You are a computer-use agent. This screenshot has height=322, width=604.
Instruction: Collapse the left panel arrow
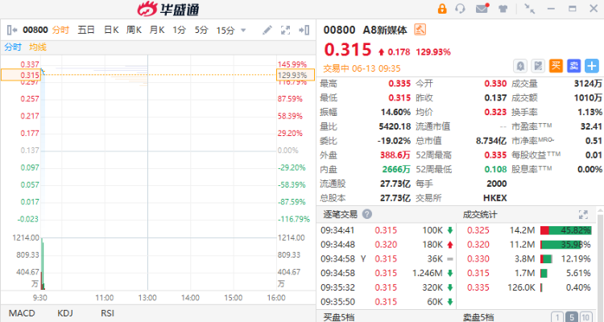point(10,30)
